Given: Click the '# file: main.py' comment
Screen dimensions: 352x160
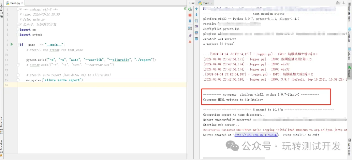Looking at the screenshot, I should 32,20.
